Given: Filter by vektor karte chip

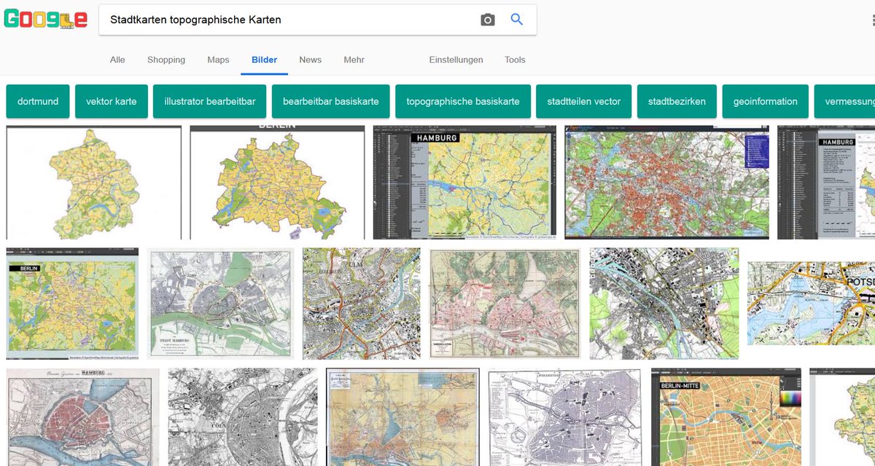Looking at the screenshot, I should click(112, 101).
